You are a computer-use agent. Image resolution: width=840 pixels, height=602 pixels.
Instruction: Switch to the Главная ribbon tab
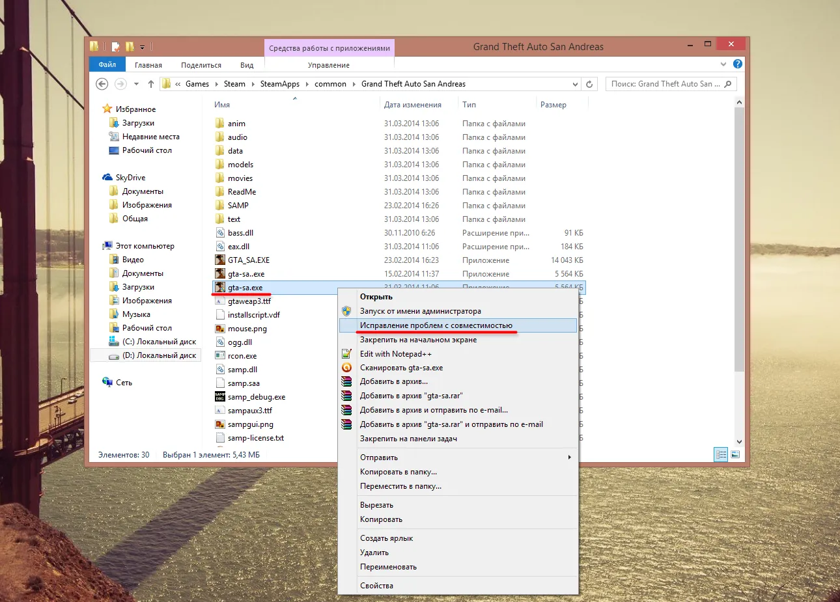[x=148, y=65]
